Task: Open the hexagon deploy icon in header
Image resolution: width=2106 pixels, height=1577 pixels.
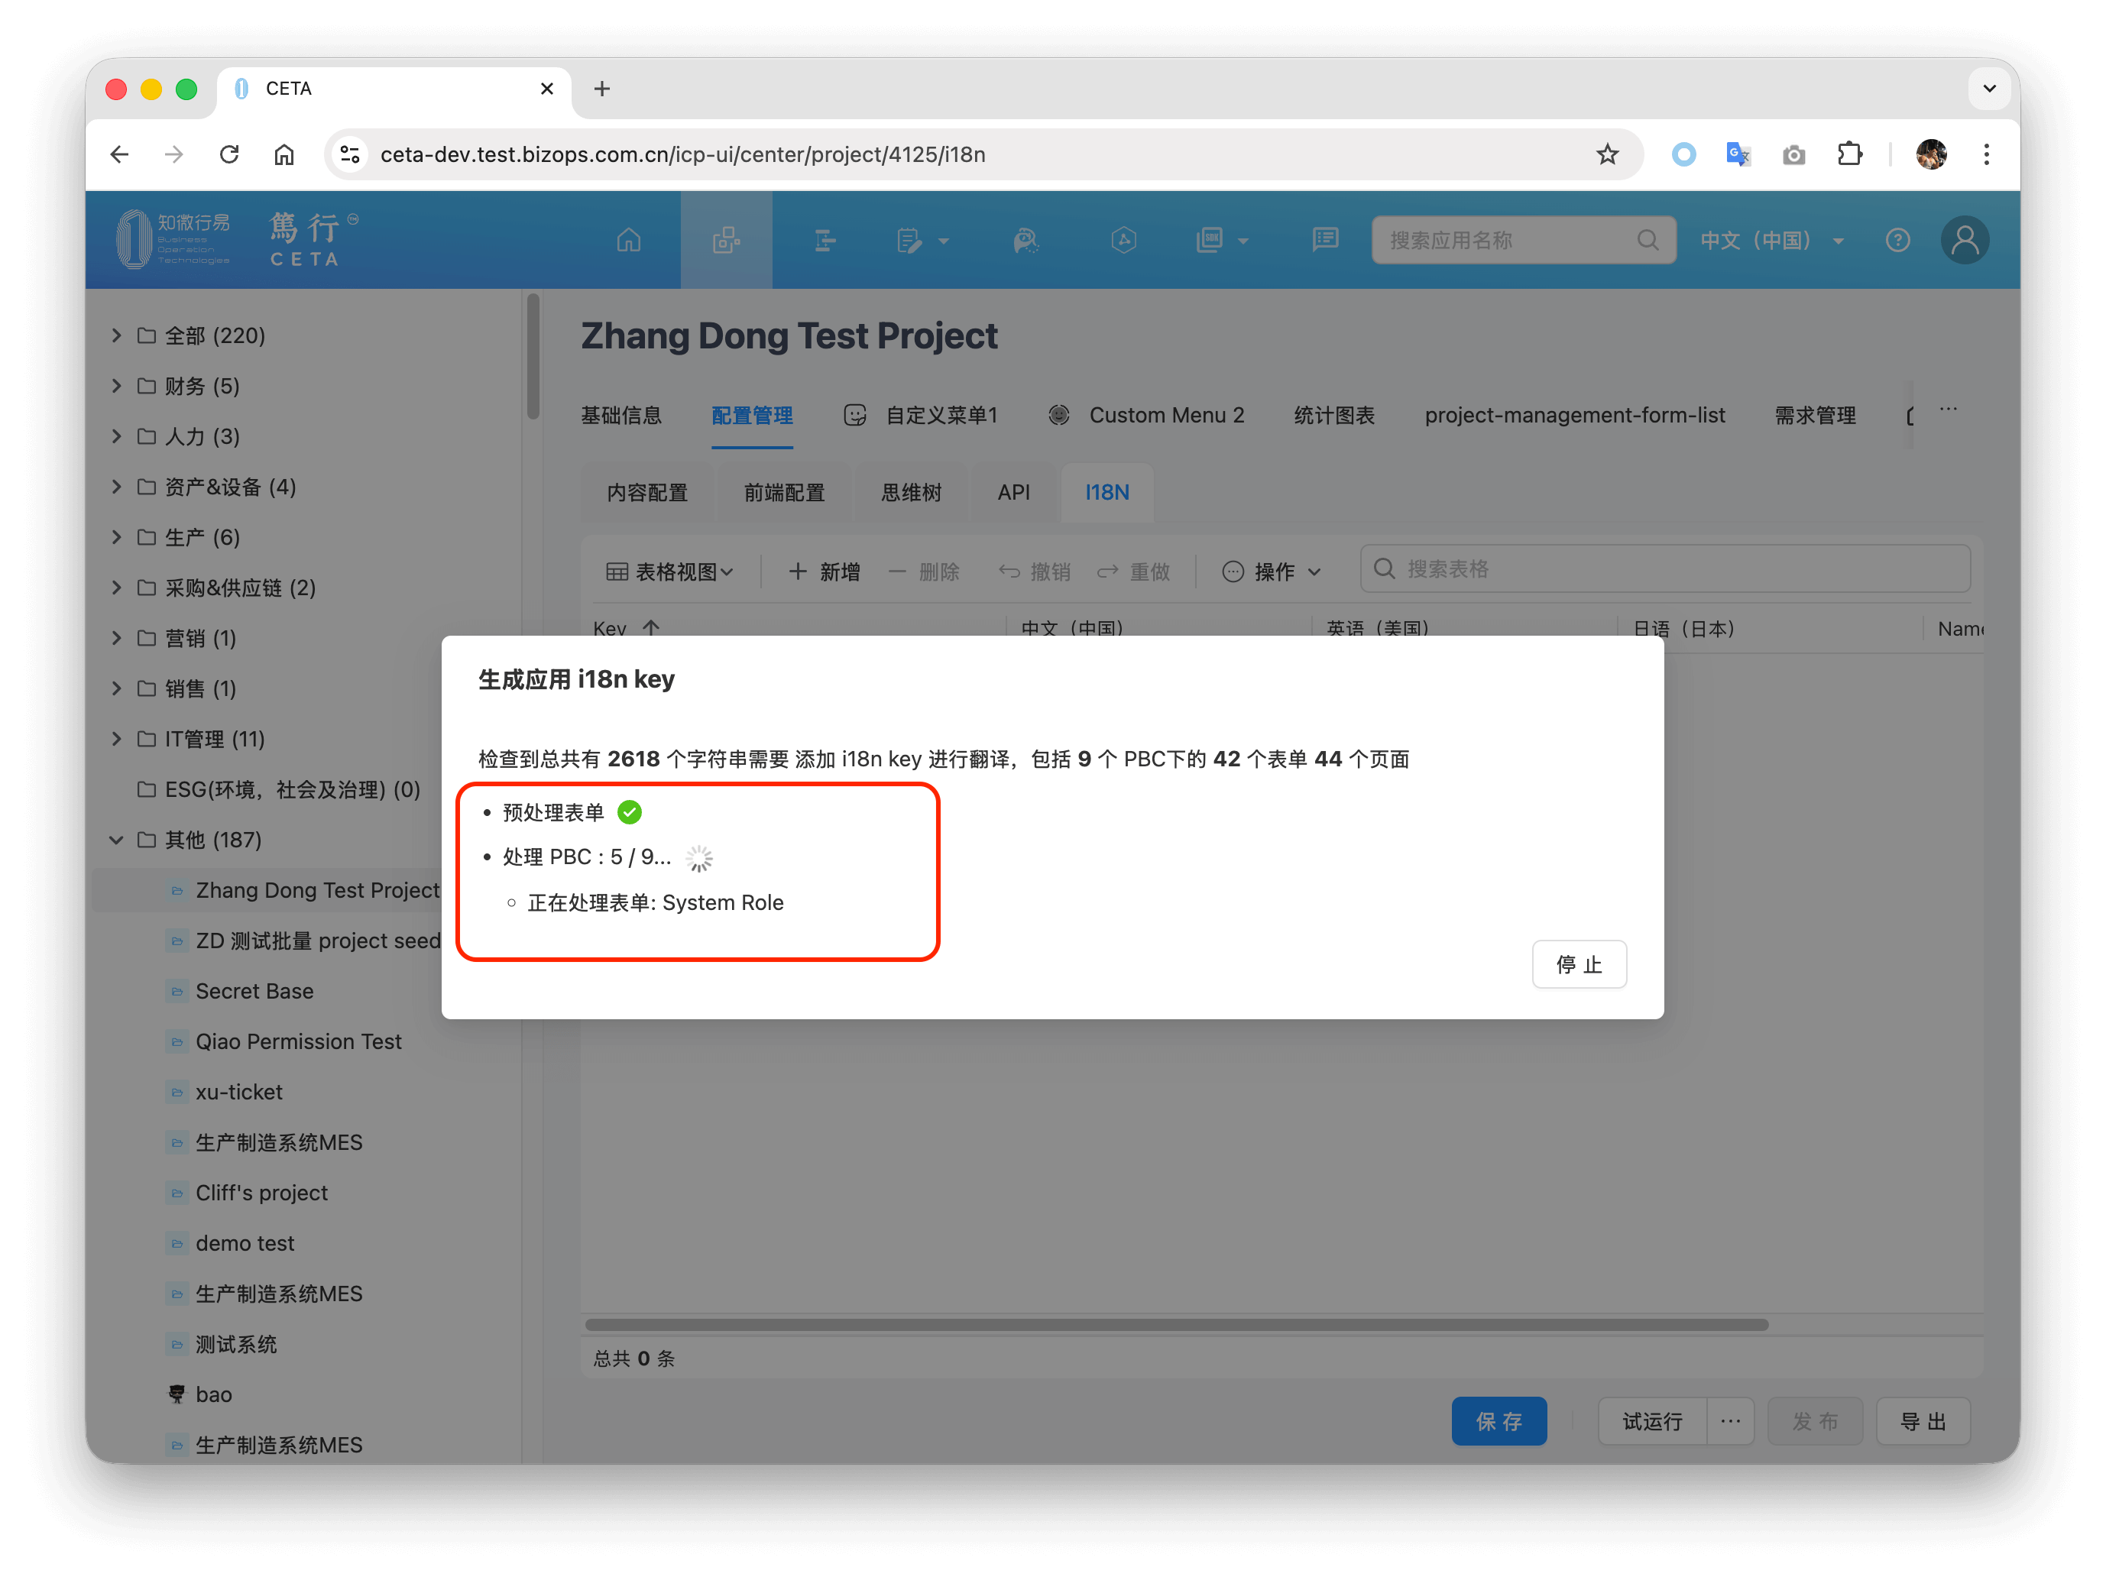Action: (x=1124, y=240)
